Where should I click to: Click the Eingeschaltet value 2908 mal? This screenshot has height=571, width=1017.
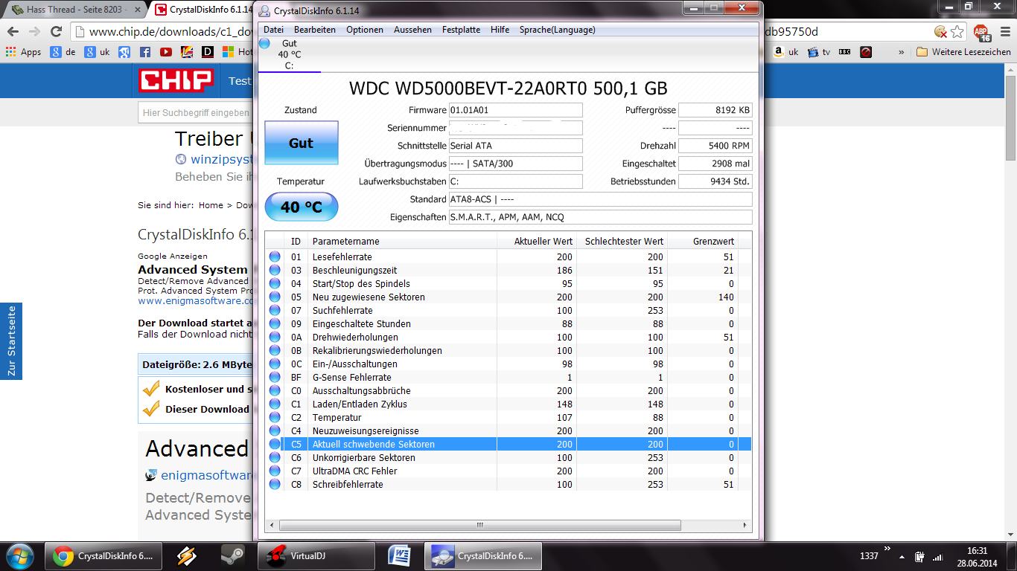715,164
